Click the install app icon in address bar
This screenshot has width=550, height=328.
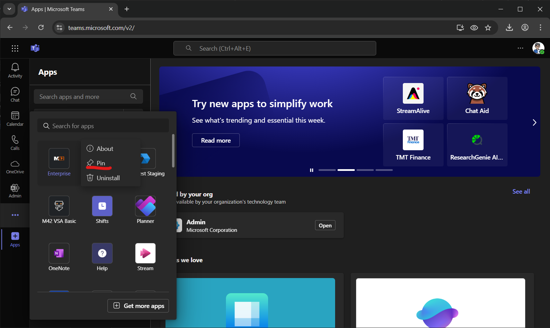tap(460, 28)
